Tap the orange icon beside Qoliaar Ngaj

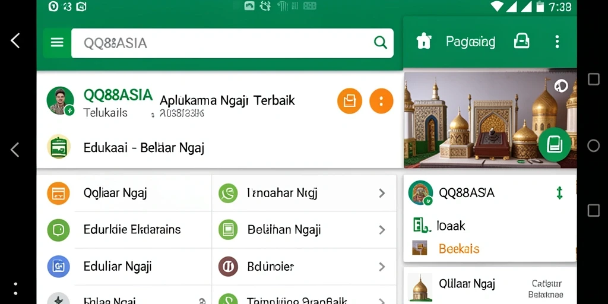58,193
